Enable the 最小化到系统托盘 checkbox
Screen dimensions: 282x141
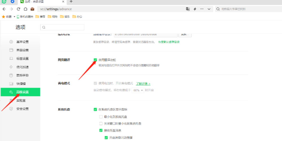coord(101,117)
